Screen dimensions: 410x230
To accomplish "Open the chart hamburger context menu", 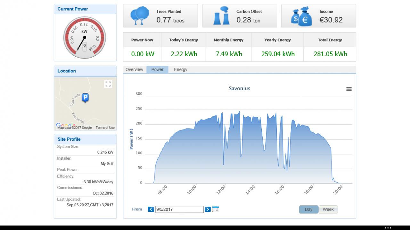I will (349, 89).
